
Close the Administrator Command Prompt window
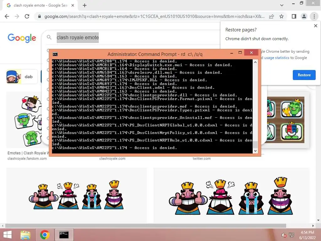(x=251, y=53)
